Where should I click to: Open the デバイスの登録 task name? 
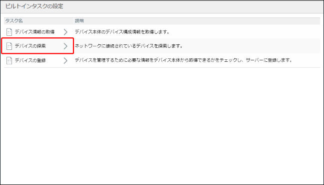30,60
